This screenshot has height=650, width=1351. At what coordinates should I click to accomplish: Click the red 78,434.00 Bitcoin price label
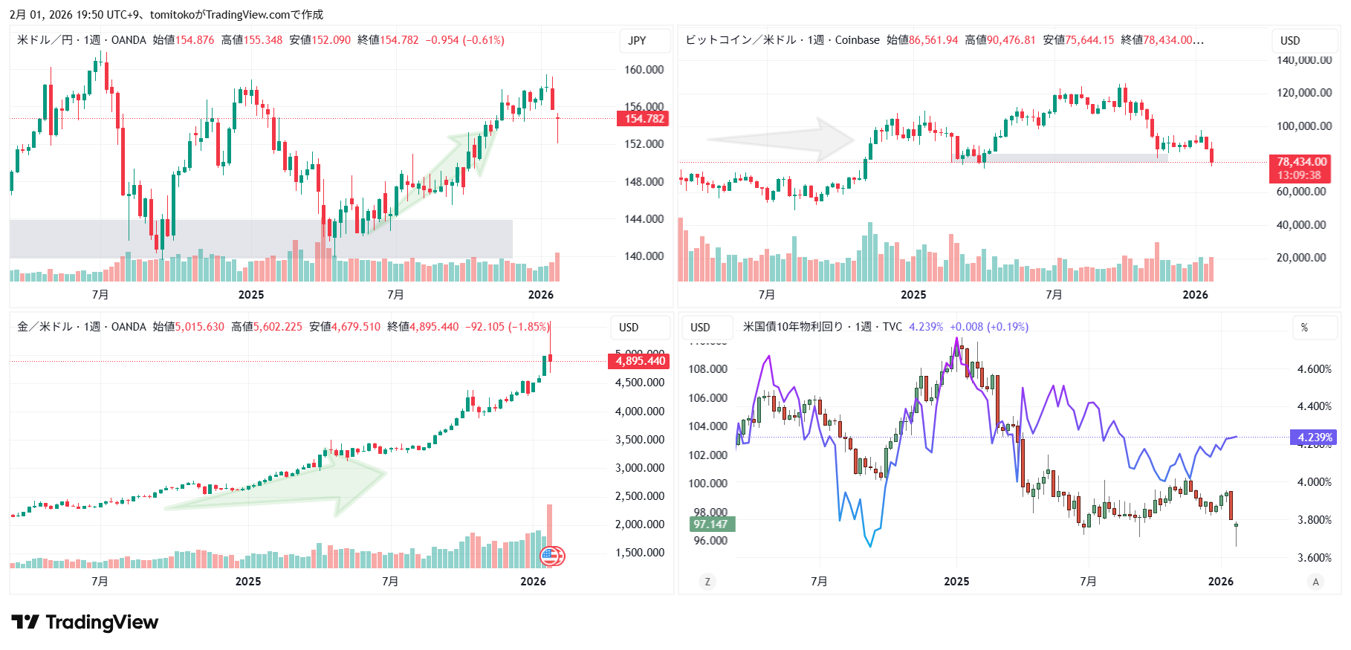1300,162
